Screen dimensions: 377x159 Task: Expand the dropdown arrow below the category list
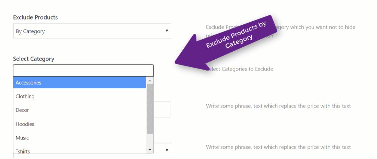pyautogui.click(x=167, y=150)
